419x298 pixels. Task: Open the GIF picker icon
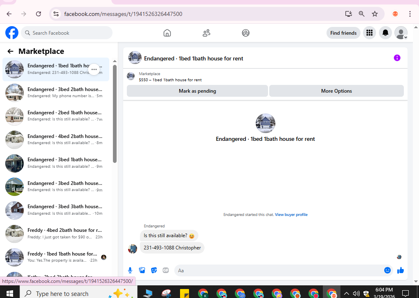(x=166, y=270)
